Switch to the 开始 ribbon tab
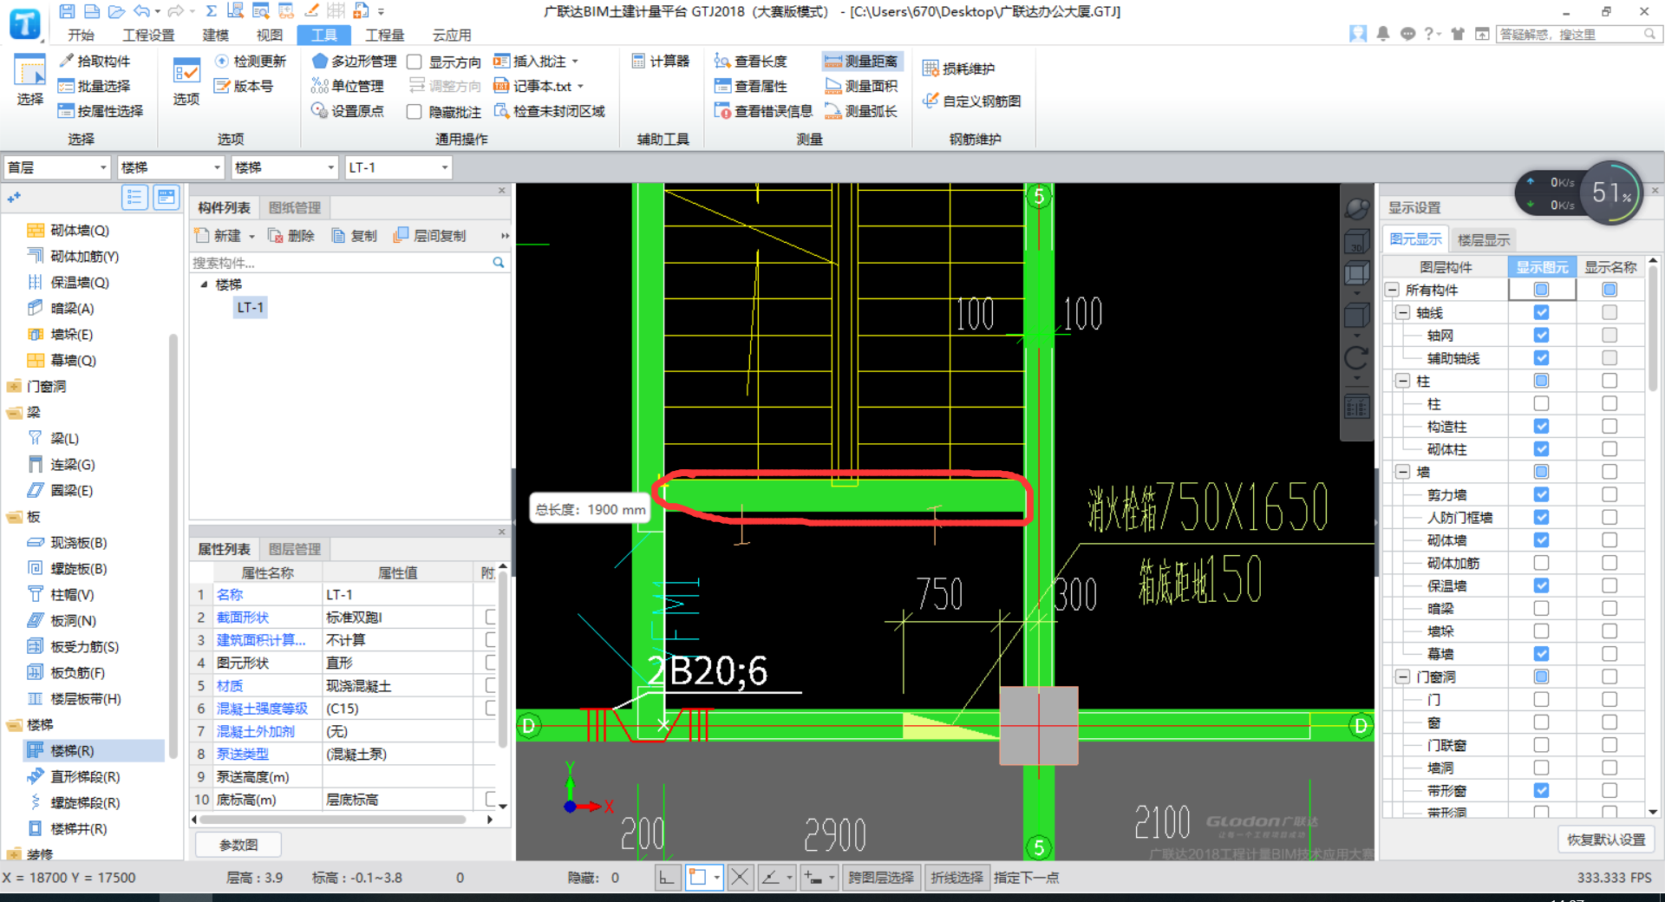 point(81,35)
